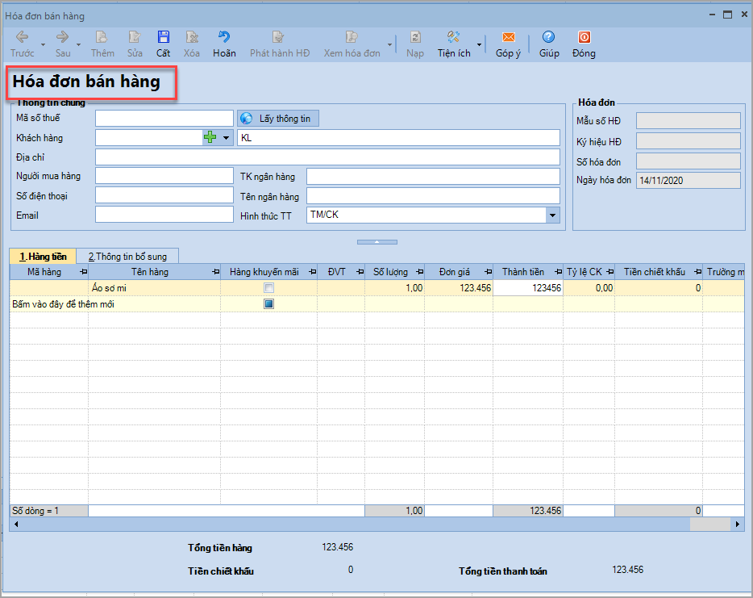Go to previous invoice with Trước arrow
This screenshot has width=753, height=598.
pos(22,37)
